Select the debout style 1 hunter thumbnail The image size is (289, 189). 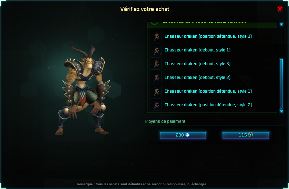coord(155,50)
